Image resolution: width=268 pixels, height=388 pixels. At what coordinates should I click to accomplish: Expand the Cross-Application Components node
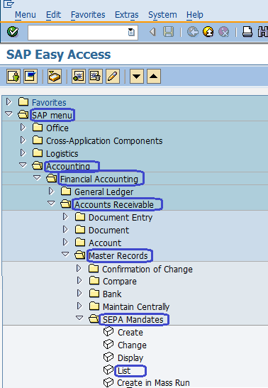pos(23,140)
